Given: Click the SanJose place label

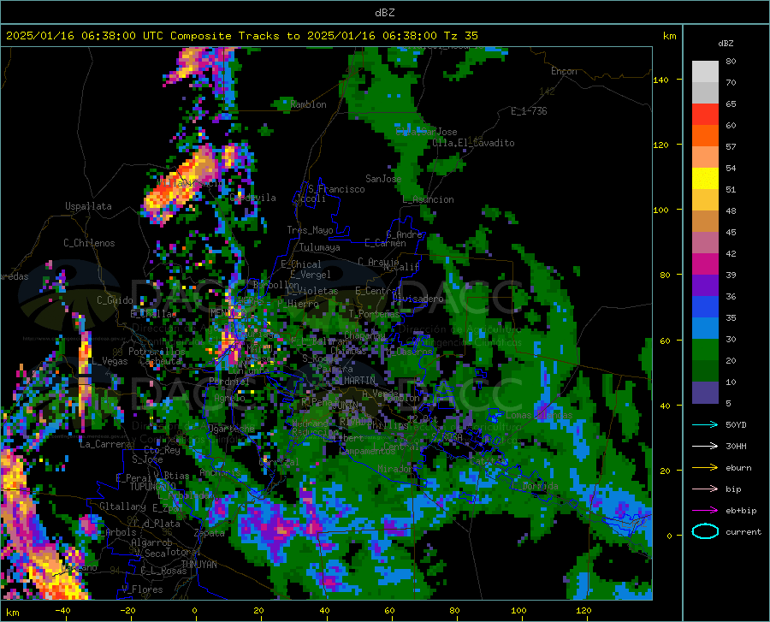Looking at the screenshot, I should pyautogui.click(x=383, y=179).
